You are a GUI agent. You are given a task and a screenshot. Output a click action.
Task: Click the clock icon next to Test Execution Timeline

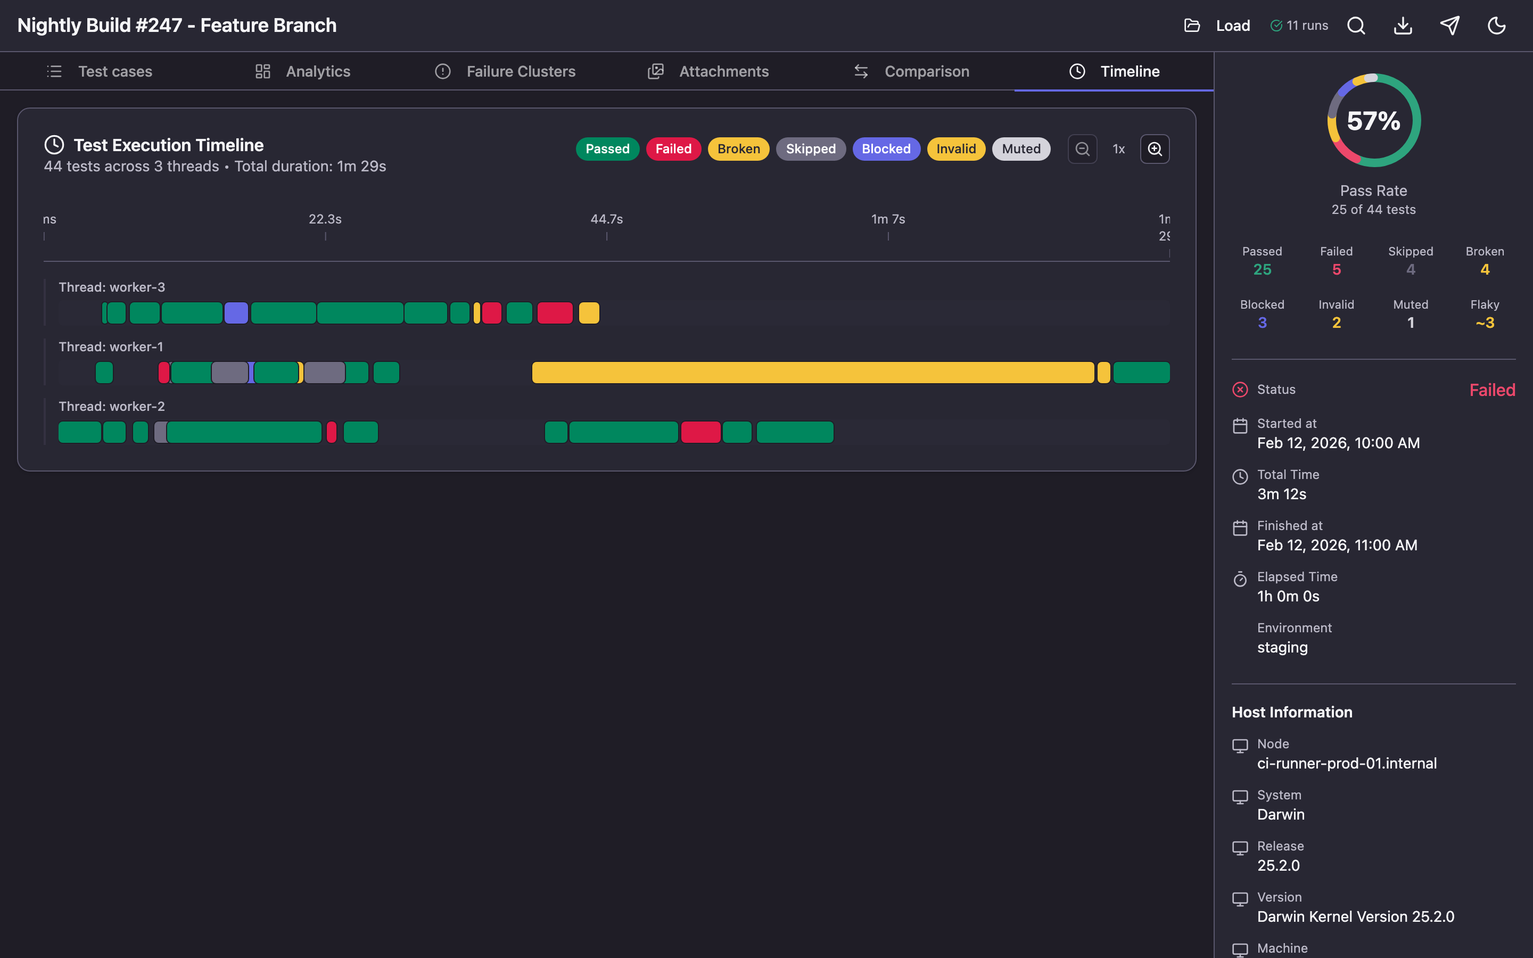(x=54, y=144)
